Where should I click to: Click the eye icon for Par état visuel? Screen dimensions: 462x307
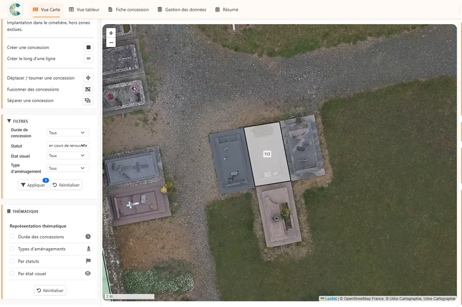point(88,274)
